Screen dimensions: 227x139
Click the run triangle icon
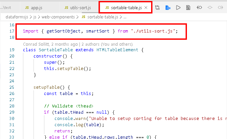point(178,8)
